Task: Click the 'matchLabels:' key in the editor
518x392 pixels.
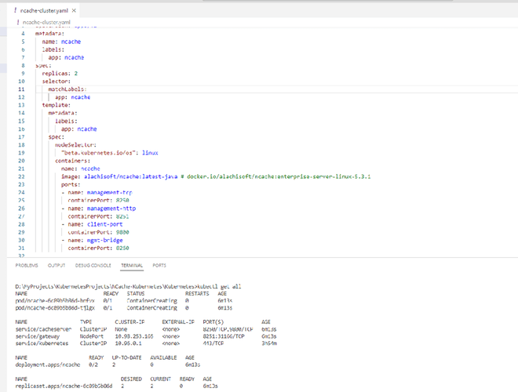Action: tap(67, 89)
